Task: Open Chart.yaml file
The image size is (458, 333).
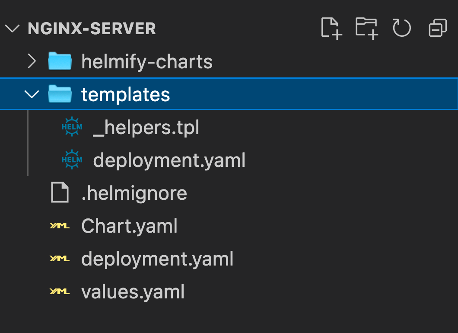Action: tap(129, 226)
